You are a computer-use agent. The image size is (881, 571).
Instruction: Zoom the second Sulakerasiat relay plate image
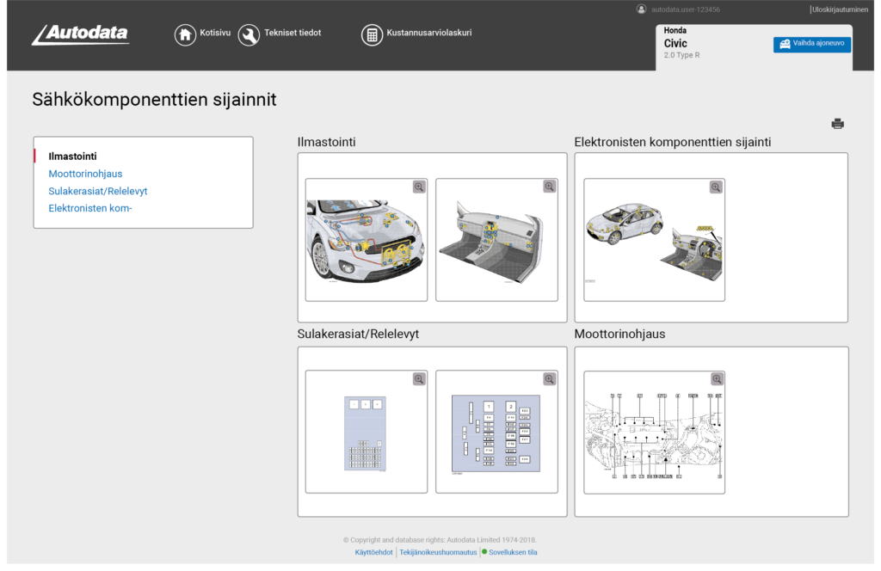click(549, 378)
